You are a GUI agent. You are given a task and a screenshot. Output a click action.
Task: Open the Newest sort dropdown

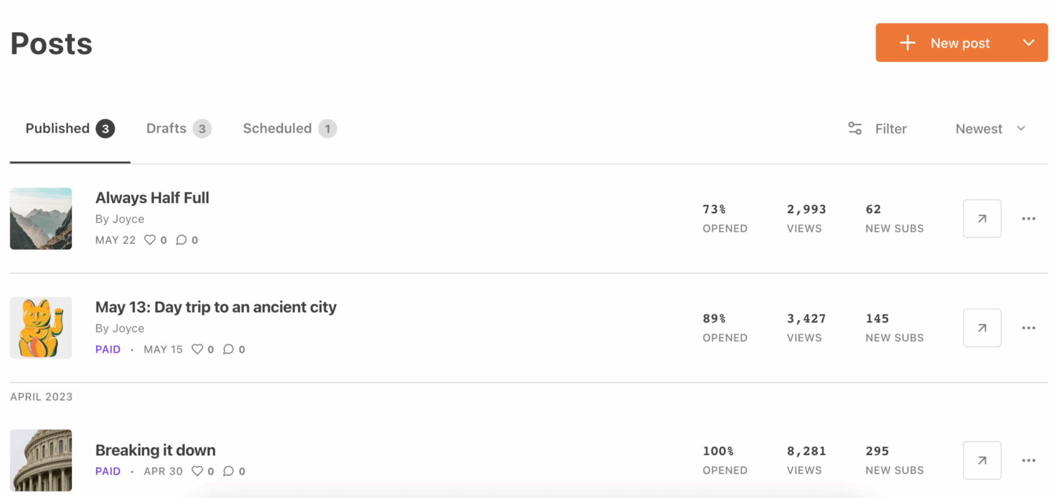tap(990, 129)
